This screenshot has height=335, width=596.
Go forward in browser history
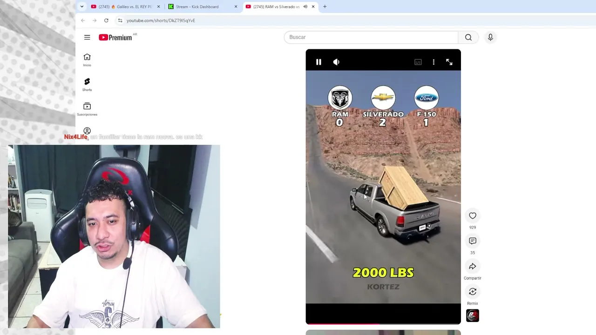click(x=95, y=20)
